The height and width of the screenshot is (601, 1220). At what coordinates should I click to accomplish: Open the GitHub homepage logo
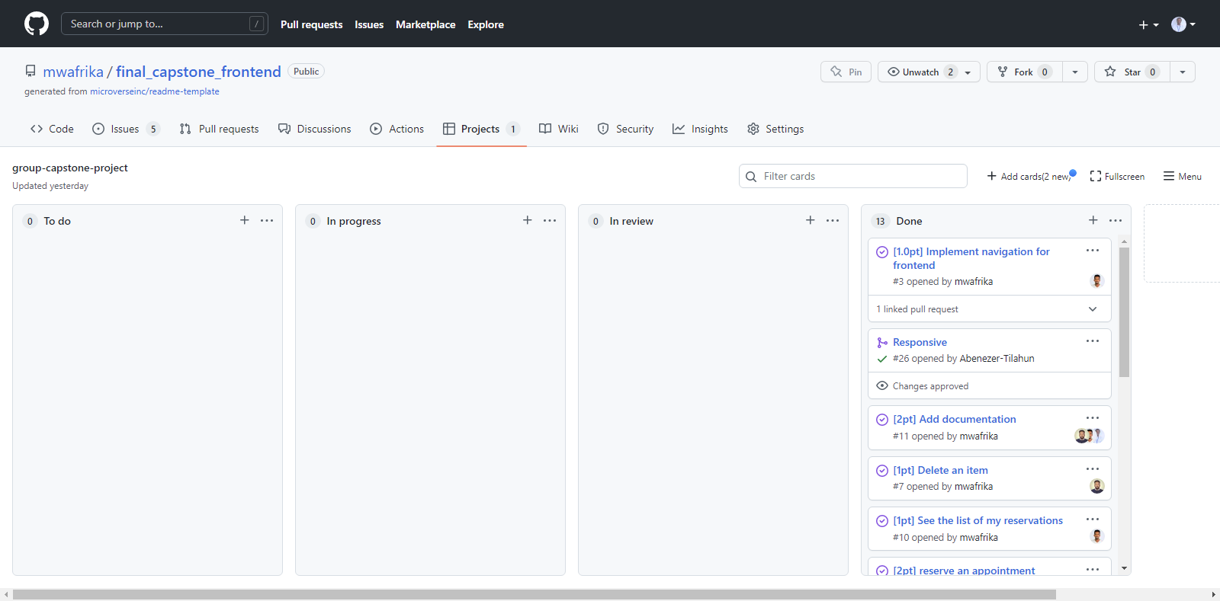point(37,24)
